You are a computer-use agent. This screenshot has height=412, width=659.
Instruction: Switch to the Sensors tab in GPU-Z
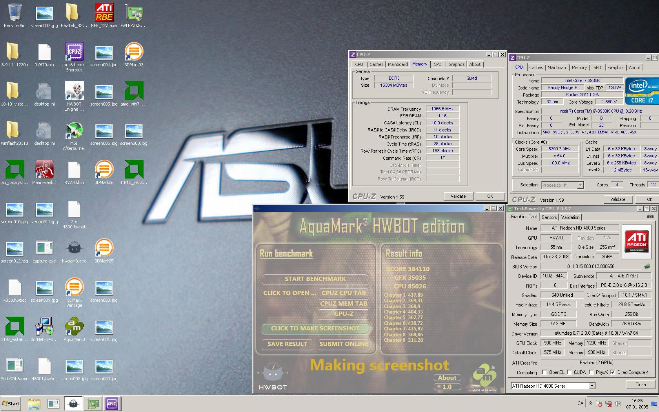click(549, 217)
